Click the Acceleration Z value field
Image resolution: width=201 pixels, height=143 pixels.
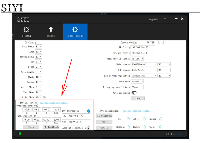click(x=47, y=120)
